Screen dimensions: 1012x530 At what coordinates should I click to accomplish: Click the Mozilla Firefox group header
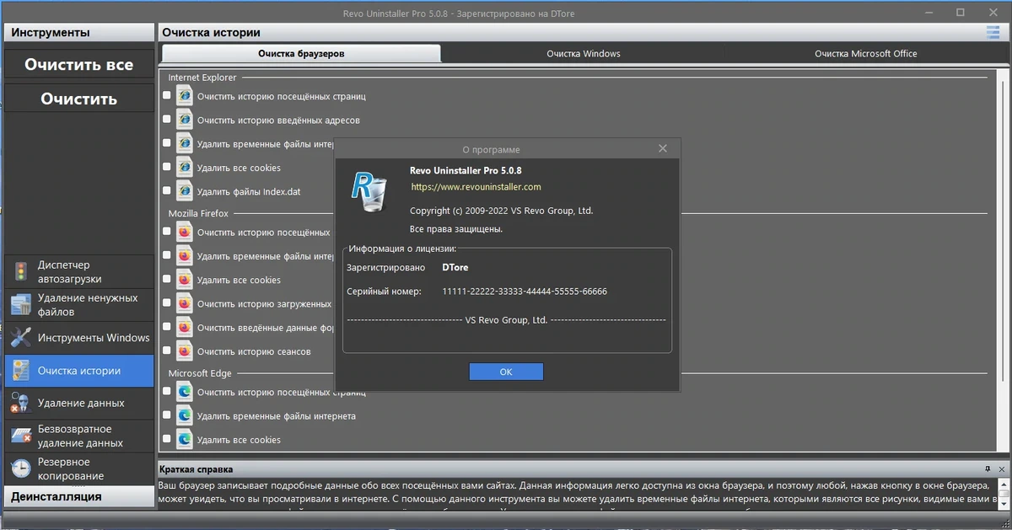click(198, 214)
